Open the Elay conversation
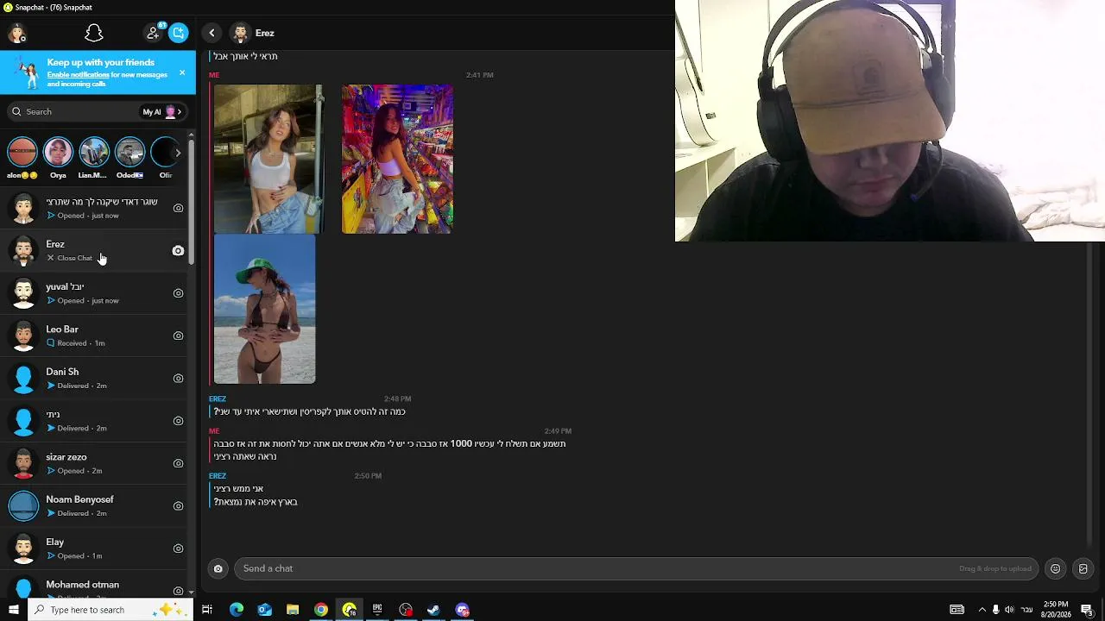Screen dimensions: 1105x621 (95, 549)
